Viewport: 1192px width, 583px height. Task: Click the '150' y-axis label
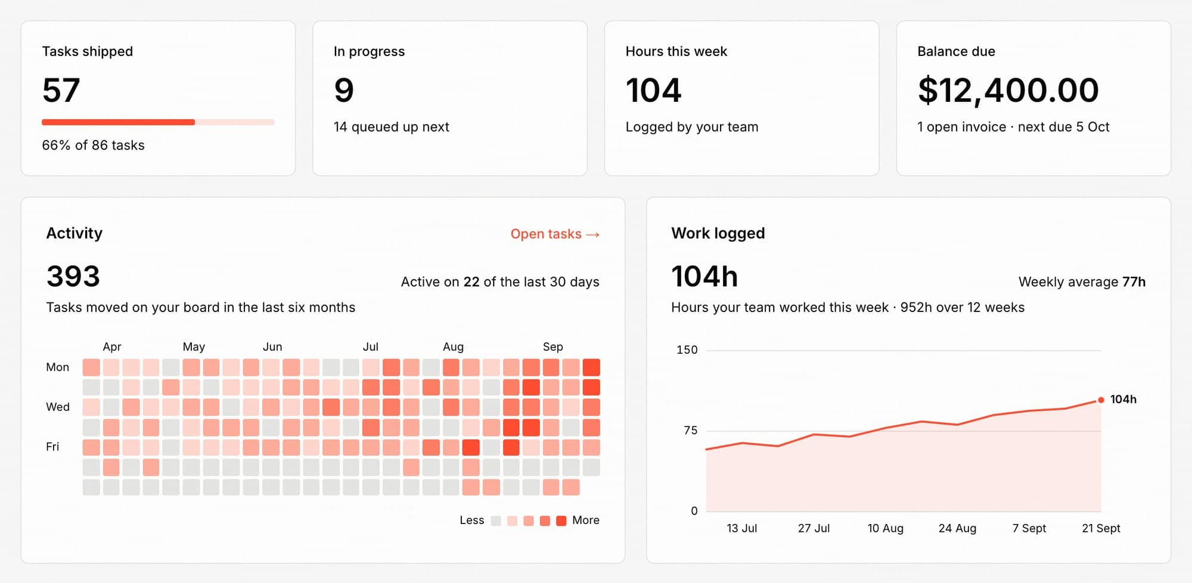click(687, 350)
